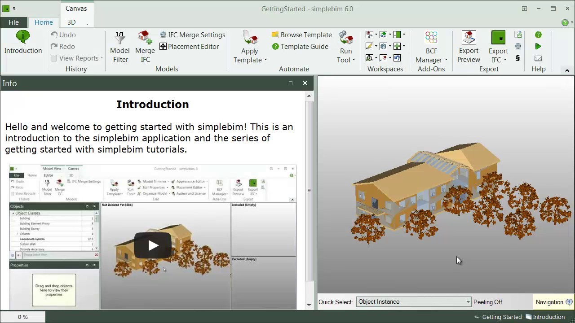Screen dimensions: 575x323
Task: Click the Merge IFC house icon
Action: point(145,38)
